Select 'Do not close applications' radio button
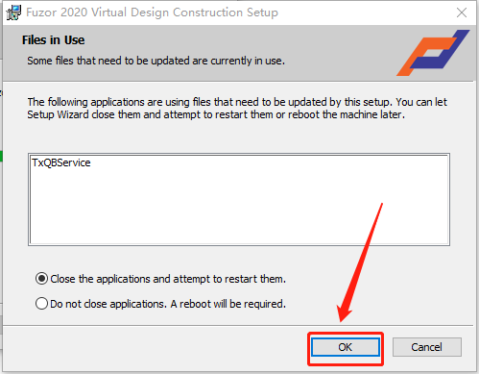This screenshot has height=374, width=479. (41, 303)
